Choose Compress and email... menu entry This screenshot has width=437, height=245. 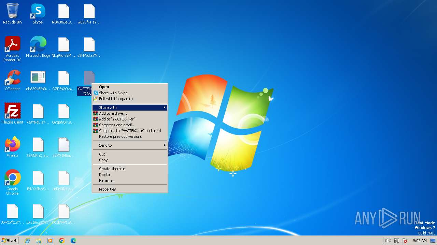click(x=130, y=125)
